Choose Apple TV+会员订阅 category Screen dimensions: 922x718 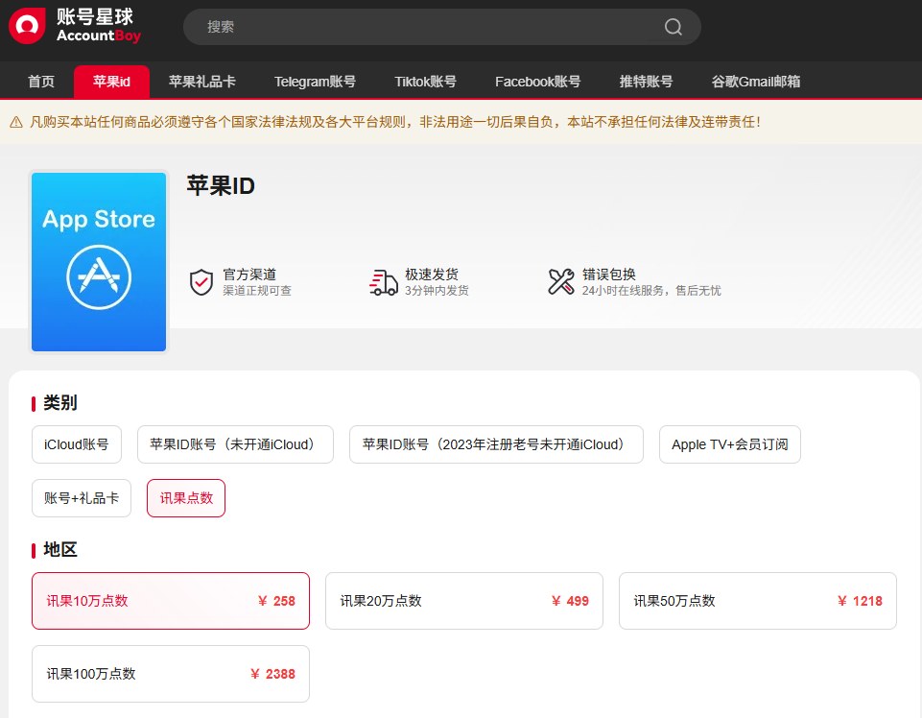[730, 444]
